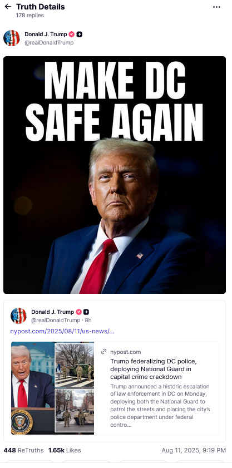Image resolution: width=232 pixels, height=468 pixels.
Task: Click the red verified badge on the top post
Action: [x=72, y=35]
